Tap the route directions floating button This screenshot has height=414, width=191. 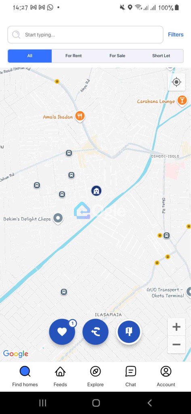[95, 332]
